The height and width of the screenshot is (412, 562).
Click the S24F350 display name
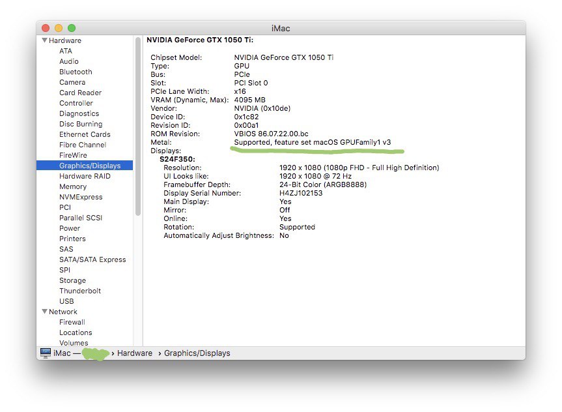pos(177,159)
